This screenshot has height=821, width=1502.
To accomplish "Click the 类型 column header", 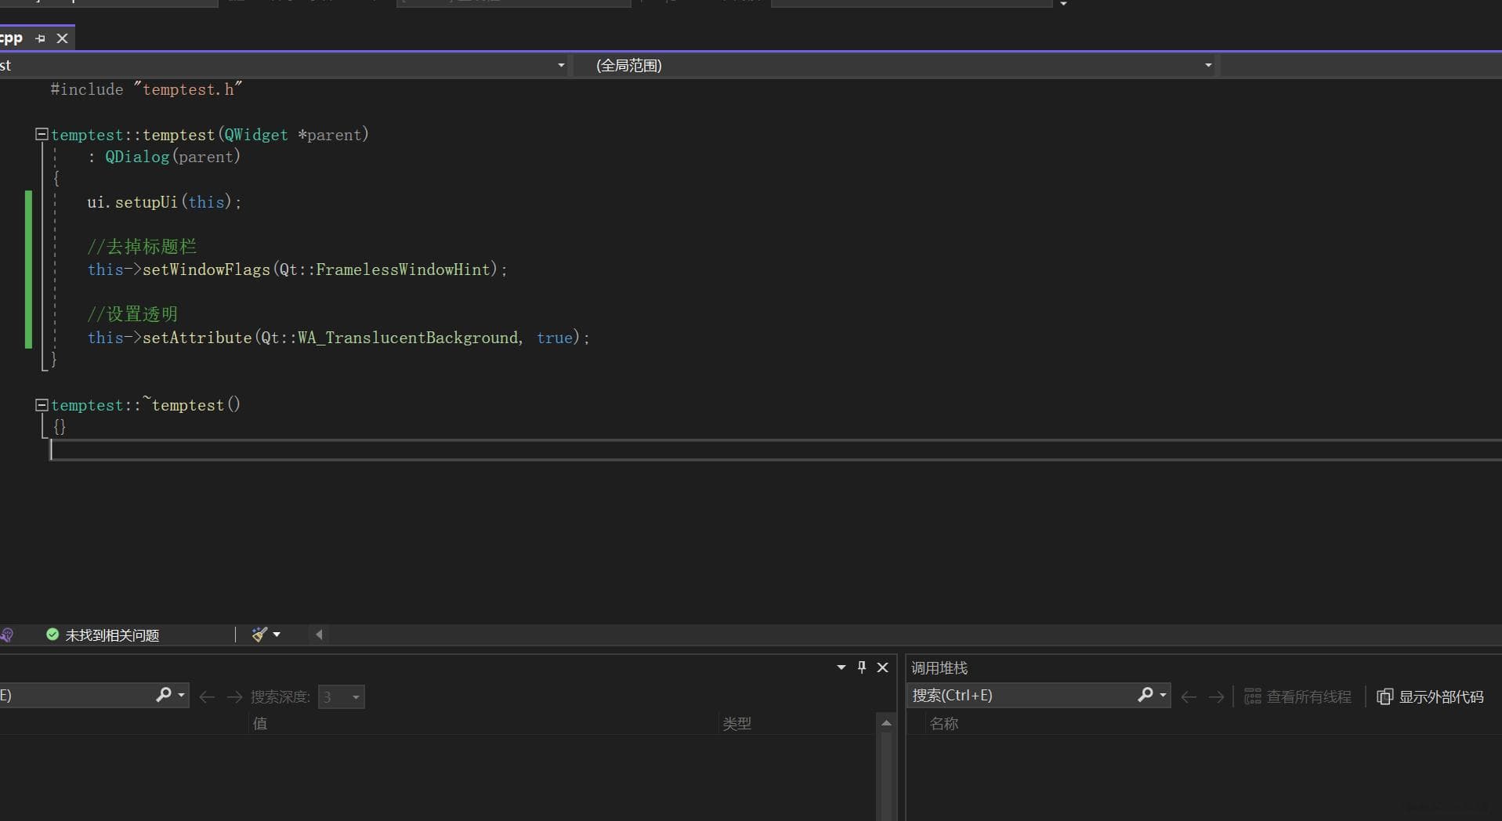I will tap(737, 723).
